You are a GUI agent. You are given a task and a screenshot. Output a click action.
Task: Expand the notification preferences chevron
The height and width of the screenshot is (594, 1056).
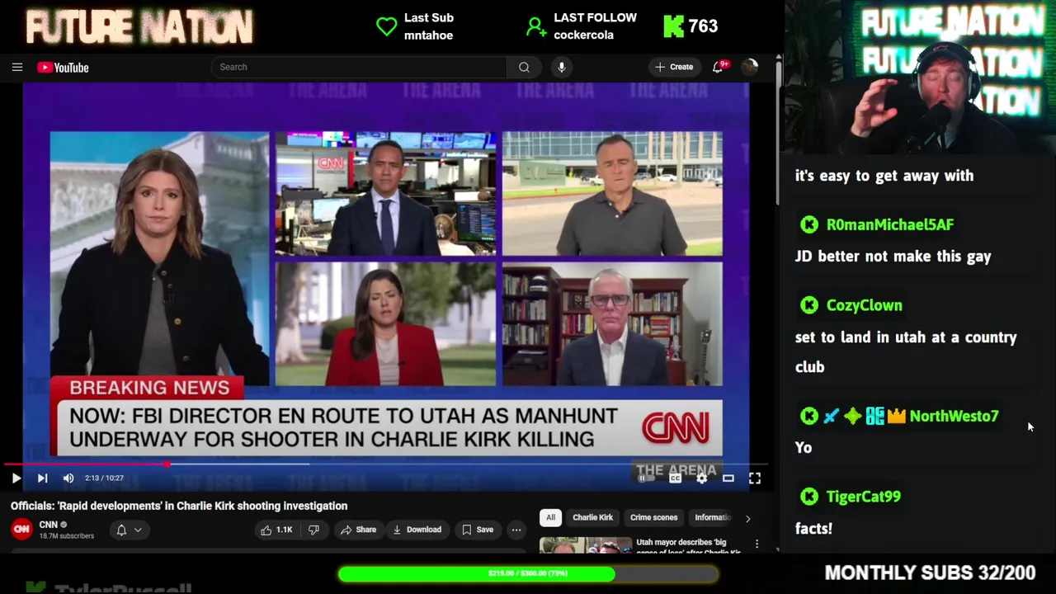coord(138,530)
